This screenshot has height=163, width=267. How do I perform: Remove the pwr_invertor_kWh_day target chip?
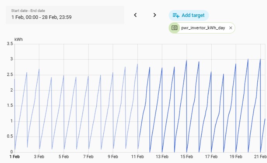(x=231, y=28)
